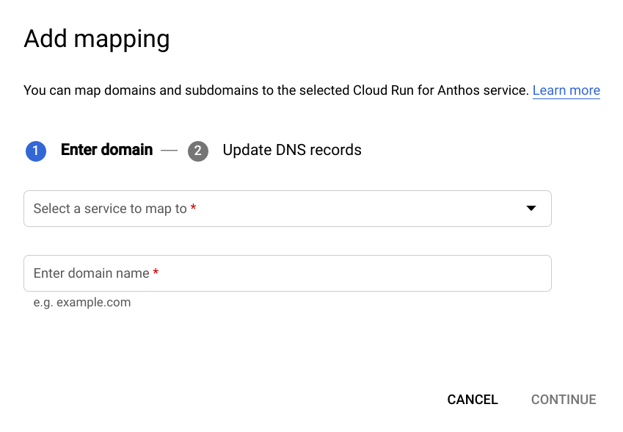Viewport: 623px width, 432px height.
Task: Click the example.com hint text
Action: click(x=82, y=302)
